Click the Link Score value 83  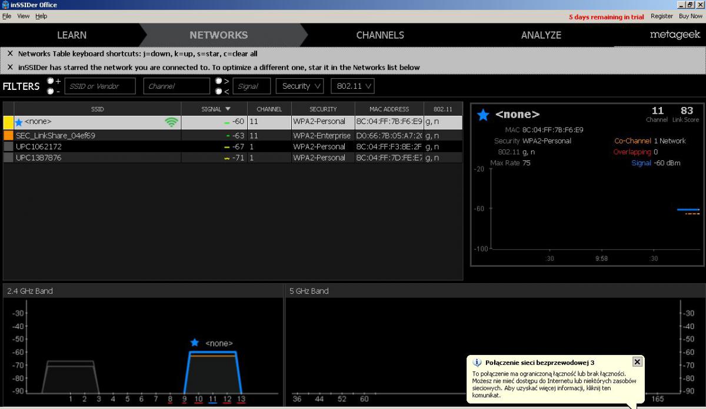687,110
